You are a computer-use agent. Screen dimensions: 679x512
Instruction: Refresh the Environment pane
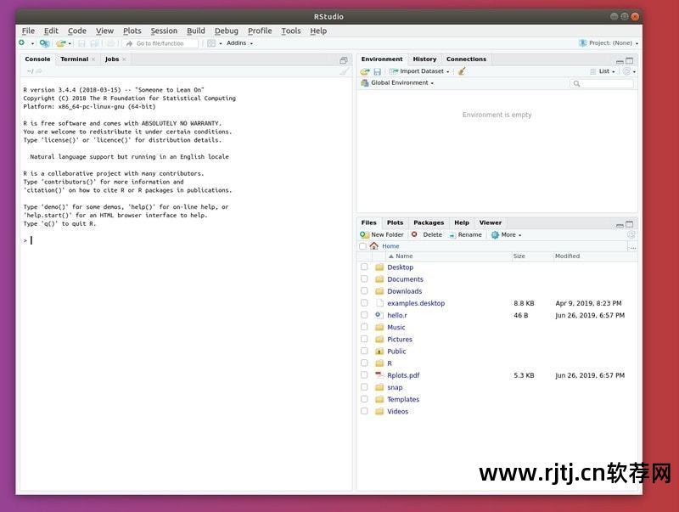click(x=626, y=71)
